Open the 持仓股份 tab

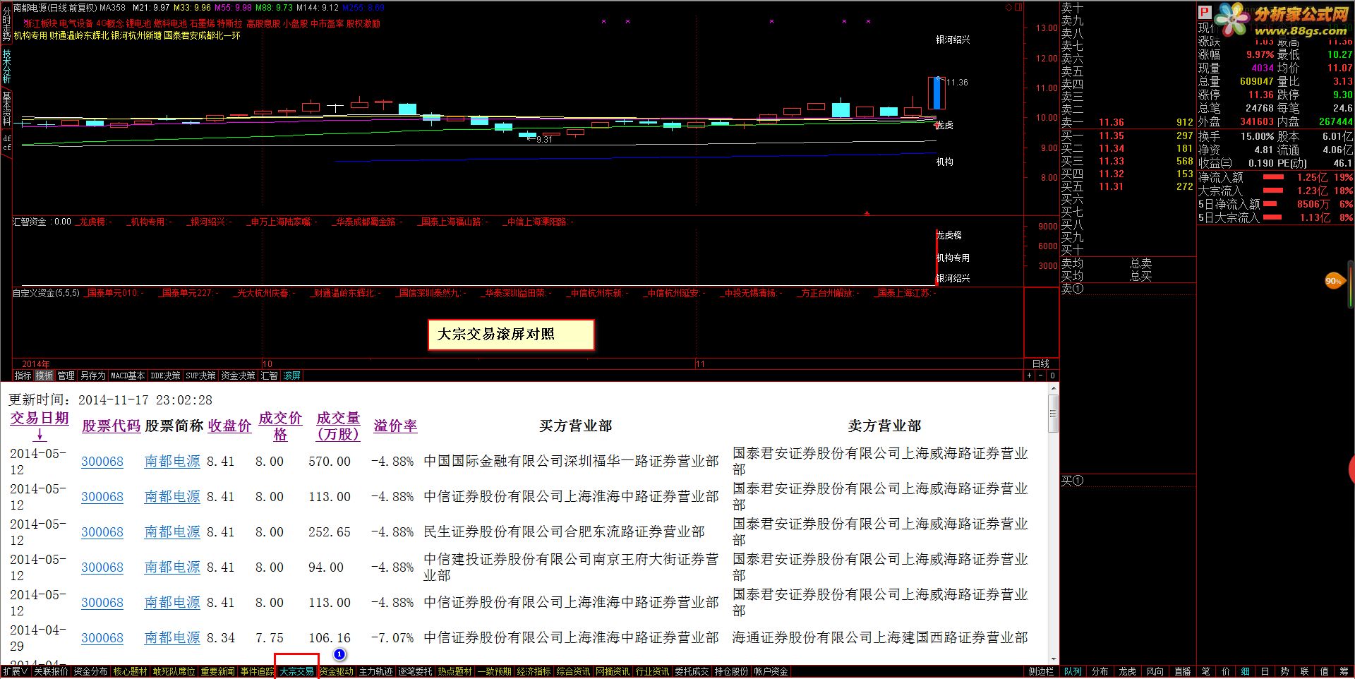pos(732,671)
